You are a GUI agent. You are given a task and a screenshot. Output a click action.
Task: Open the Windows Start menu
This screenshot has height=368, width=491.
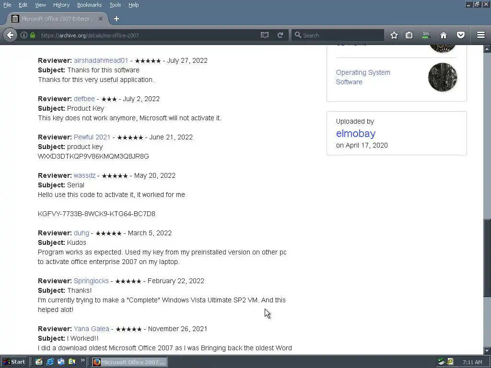coord(14,362)
